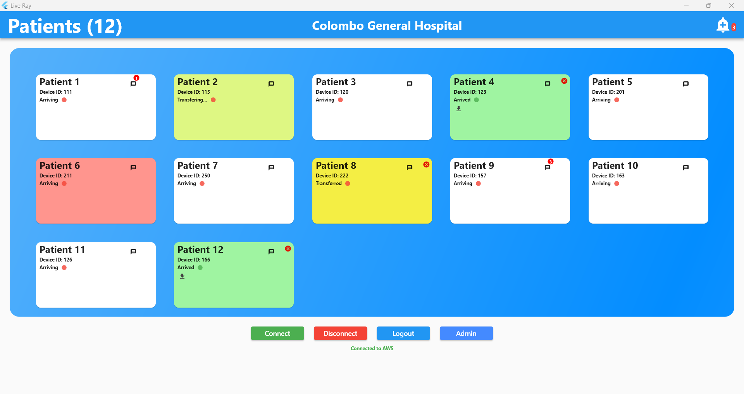Open Patient 10 message icon

[686, 167]
